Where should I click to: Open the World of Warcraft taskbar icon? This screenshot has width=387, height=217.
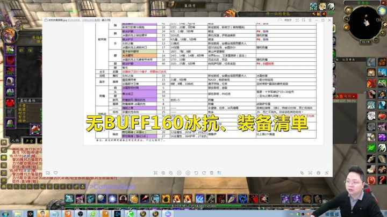pyautogui.click(x=143, y=214)
